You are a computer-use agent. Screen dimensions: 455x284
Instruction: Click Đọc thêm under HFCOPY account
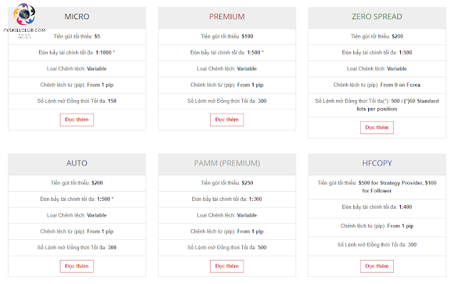[x=377, y=266]
